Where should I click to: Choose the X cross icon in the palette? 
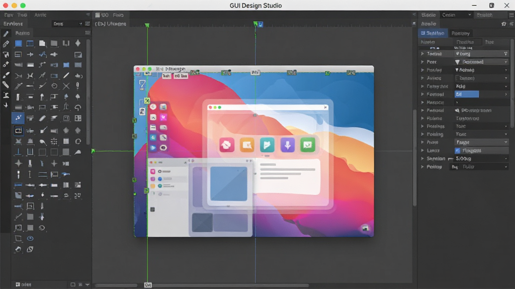pos(66,86)
